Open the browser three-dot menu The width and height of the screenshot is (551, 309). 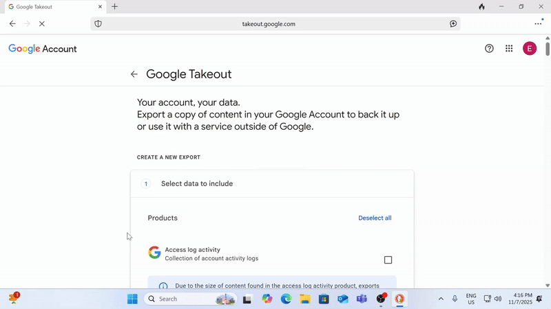coord(538,24)
